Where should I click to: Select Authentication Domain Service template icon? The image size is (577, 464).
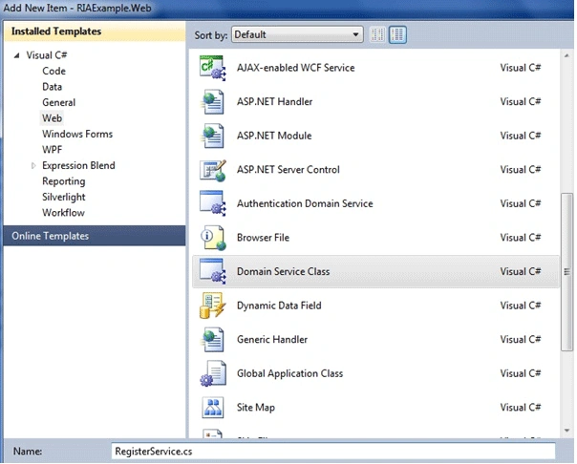click(212, 203)
